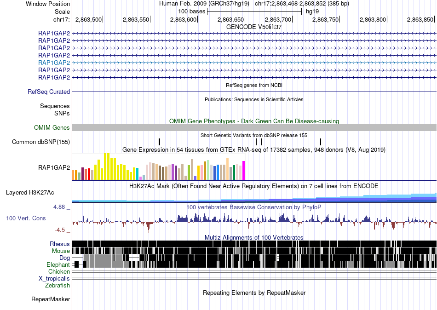Click the grey OMIM Genes bar
The width and height of the screenshot is (437, 310).
(x=254, y=128)
